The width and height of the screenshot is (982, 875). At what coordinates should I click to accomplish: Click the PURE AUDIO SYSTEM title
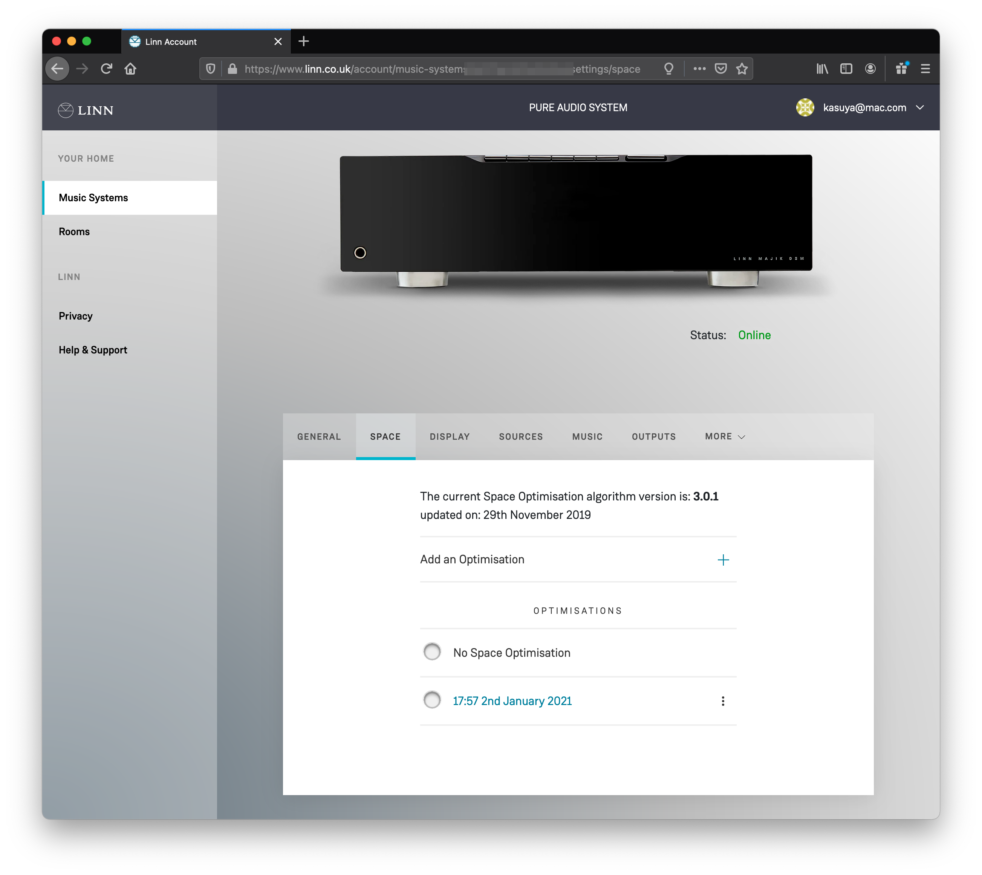[578, 108]
